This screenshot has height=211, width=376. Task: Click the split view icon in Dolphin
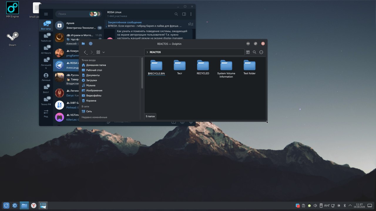(248, 52)
